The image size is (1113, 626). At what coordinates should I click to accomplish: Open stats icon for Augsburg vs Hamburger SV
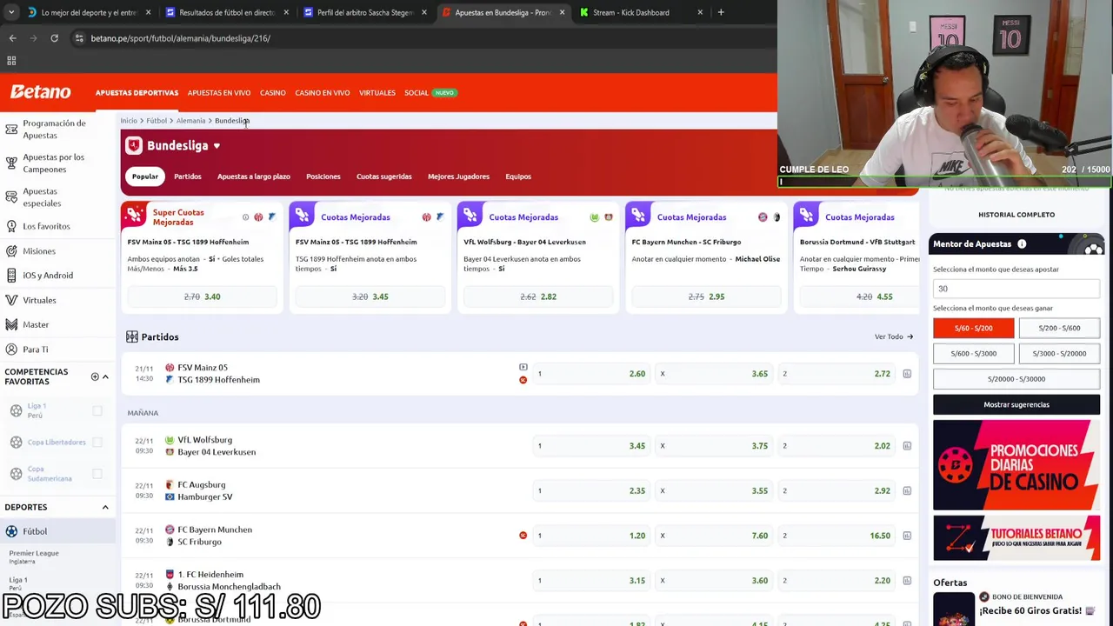pyautogui.click(x=907, y=490)
